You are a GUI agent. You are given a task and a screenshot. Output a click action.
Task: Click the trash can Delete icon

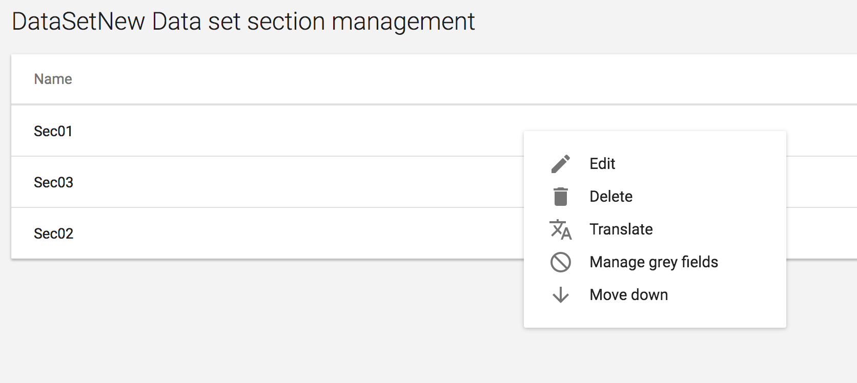pos(561,197)
